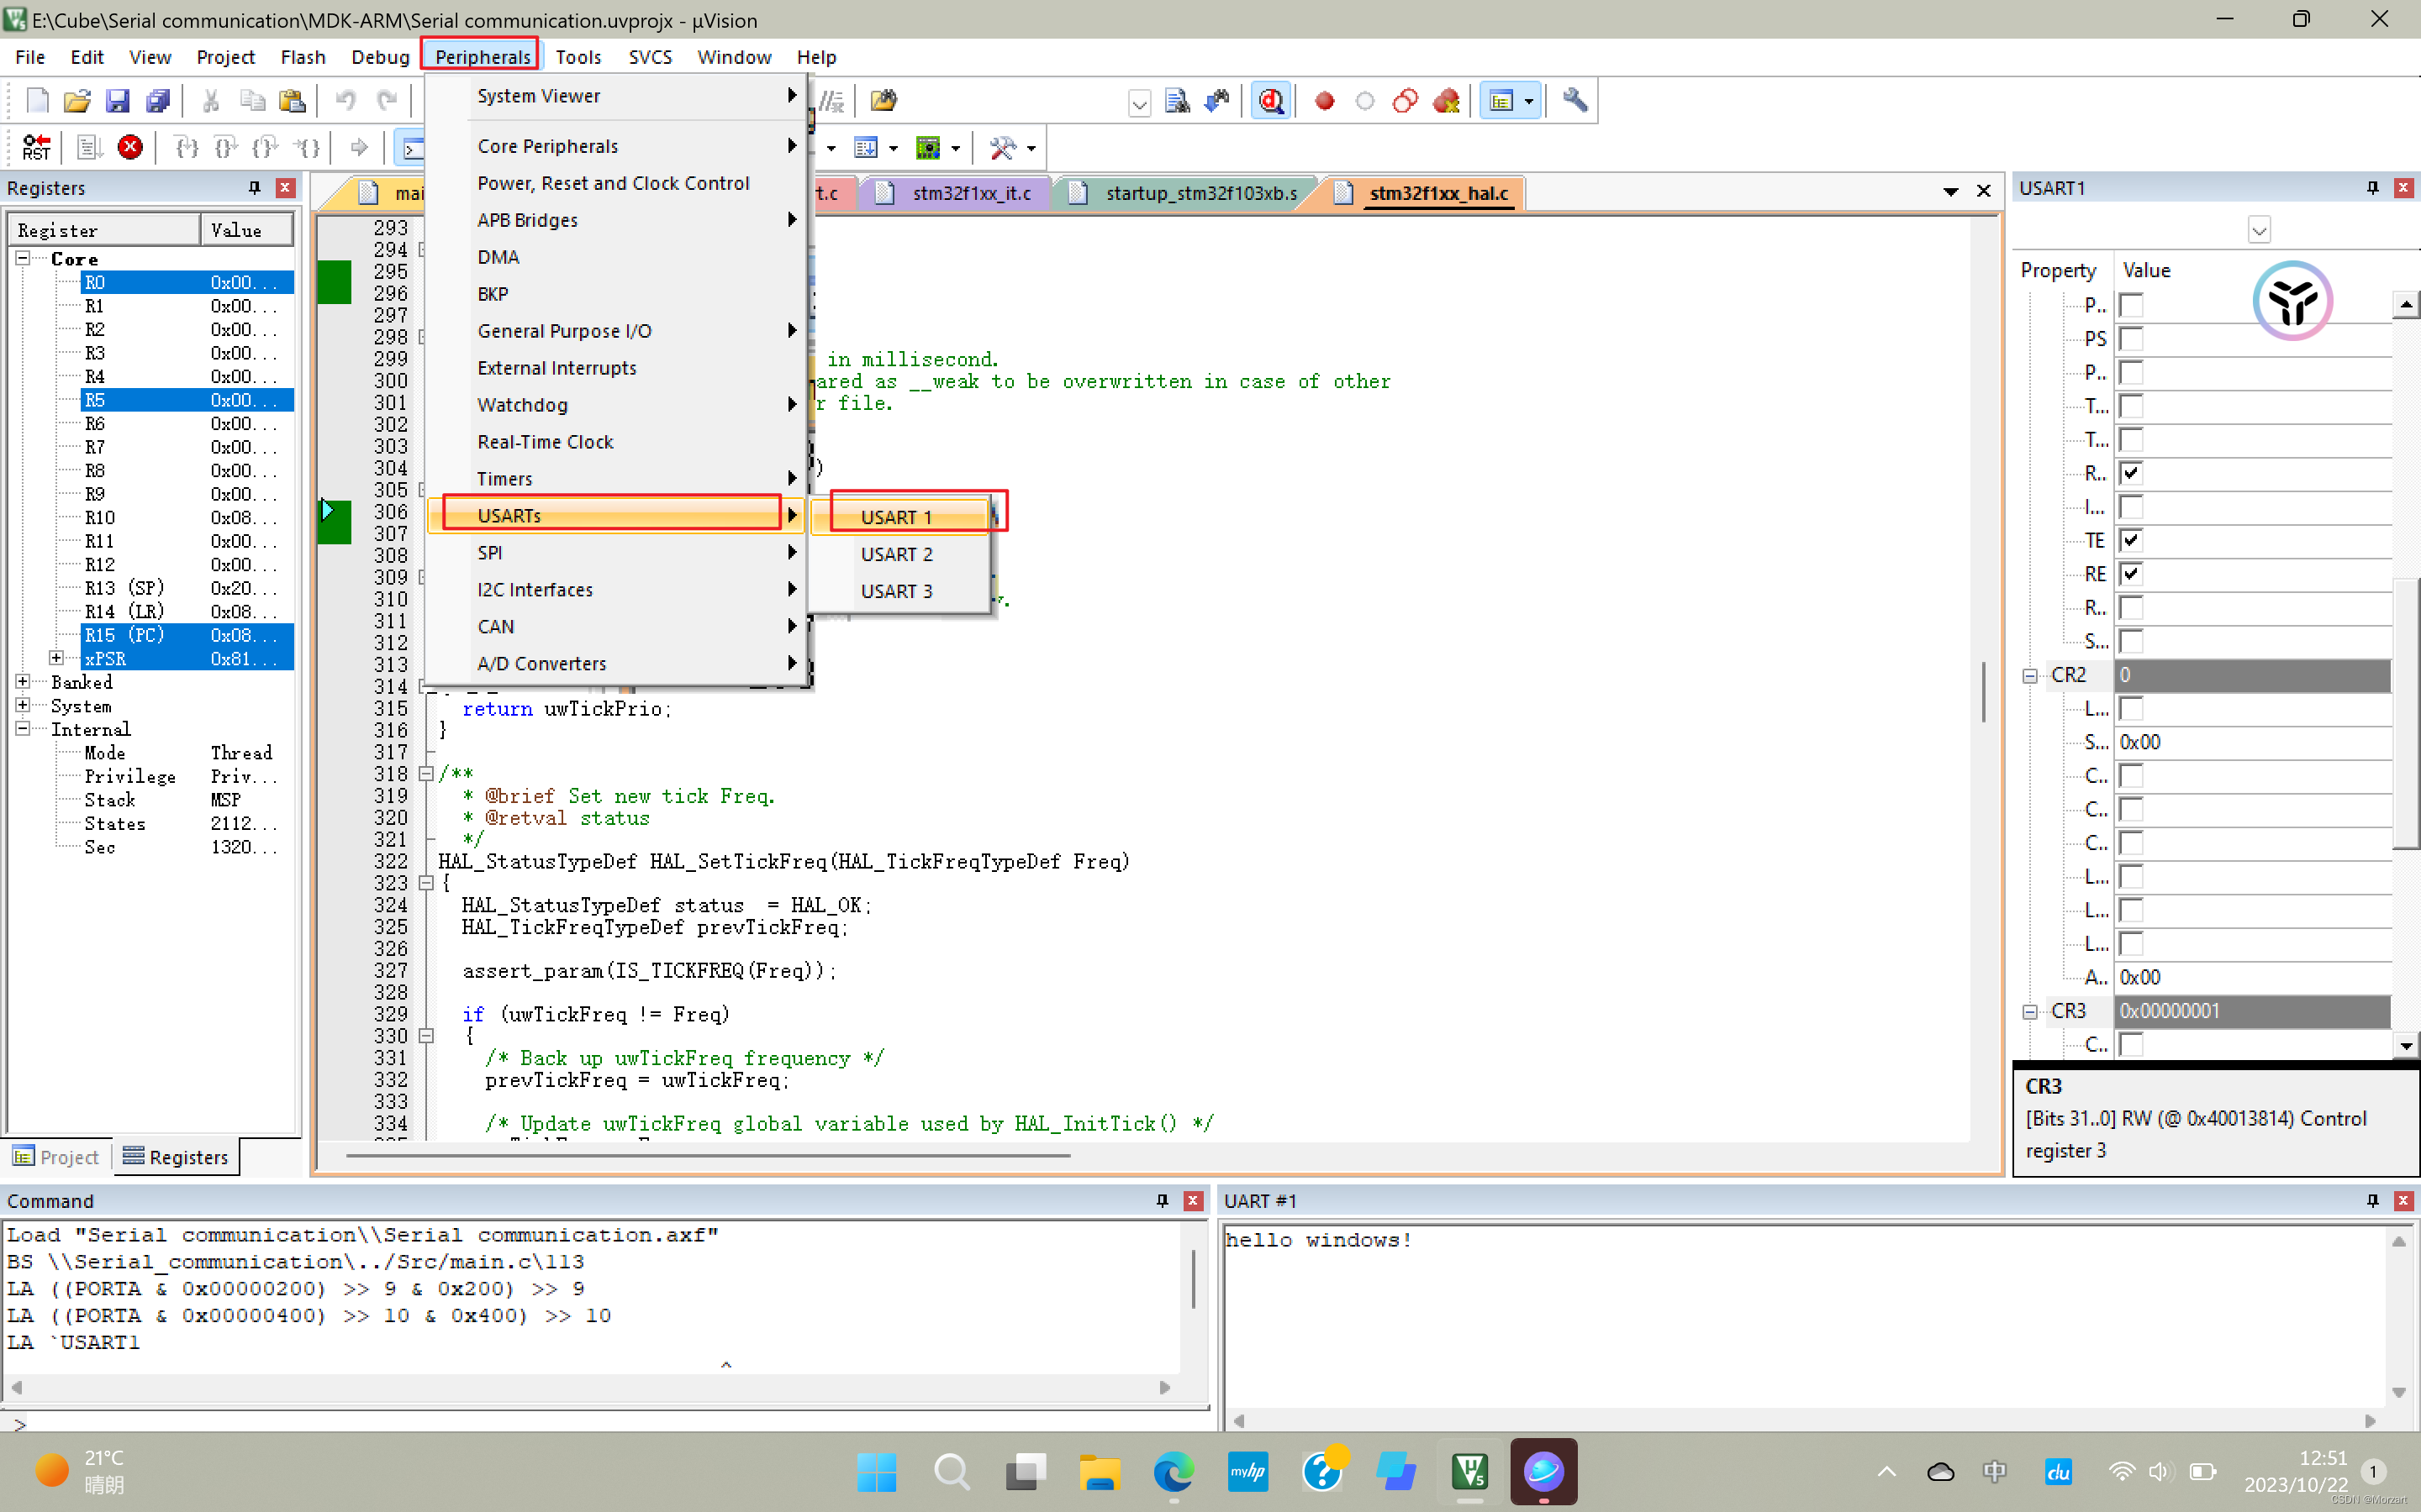This screenshot has height=1512, width=2421.
Task: Select USART 2 from the submenu
Action: click(x=898, y=554)
